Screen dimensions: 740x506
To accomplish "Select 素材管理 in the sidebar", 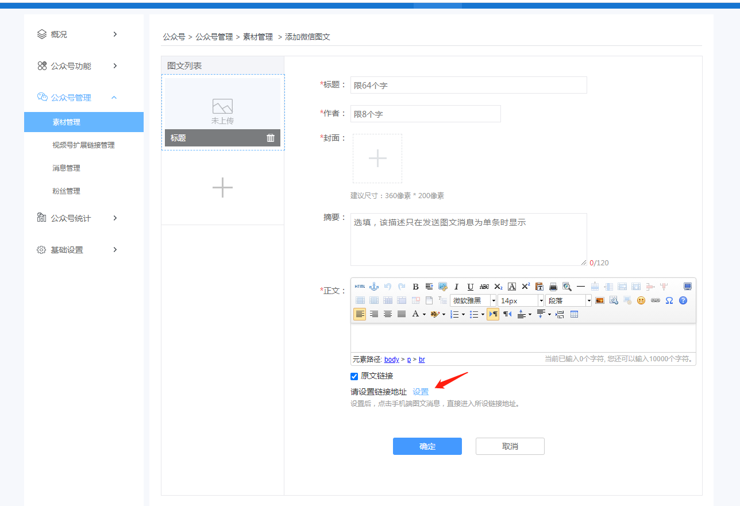I will pyautogui.click(x=84, y=122).
